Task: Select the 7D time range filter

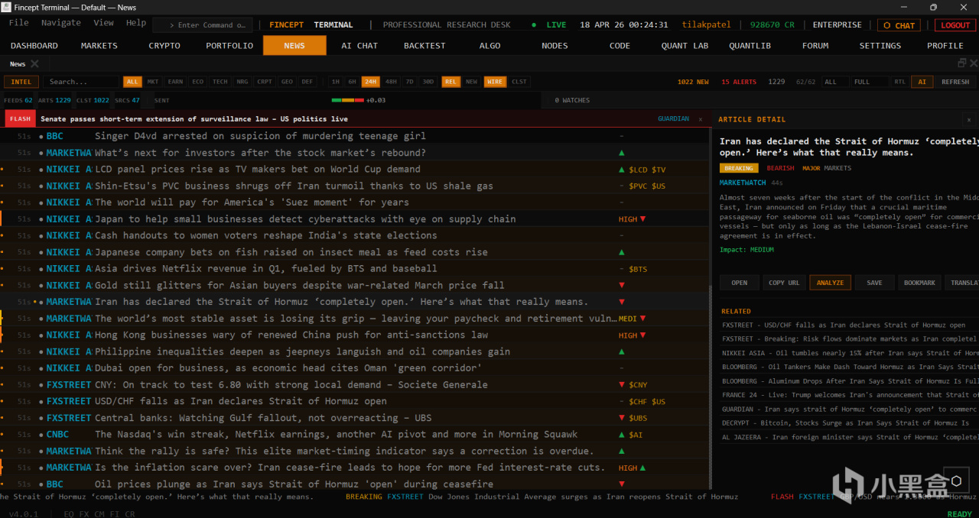Action: tap(409, 82)
